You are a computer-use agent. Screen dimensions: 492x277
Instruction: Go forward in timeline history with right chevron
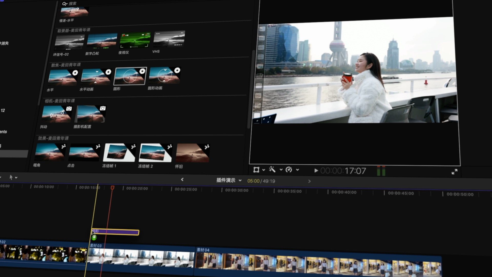tap(309, 181)
